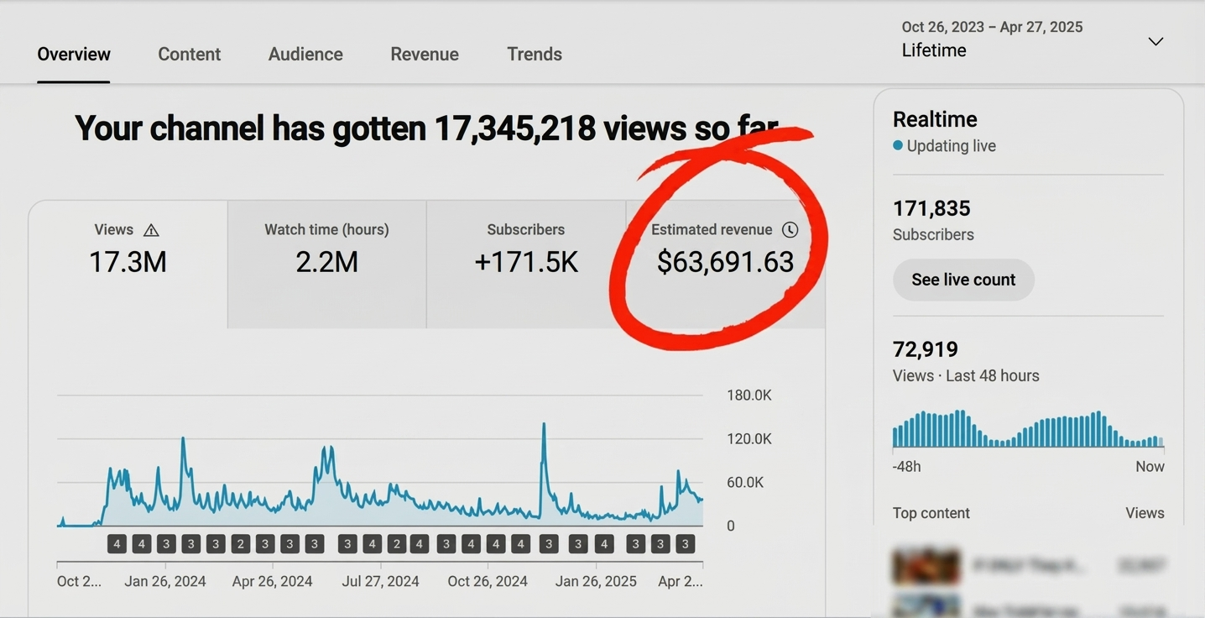Image resolution: width=1205 pixels, height=618 pixels.
Task: Open the Trends tab
Action: (x=535, y=54)
